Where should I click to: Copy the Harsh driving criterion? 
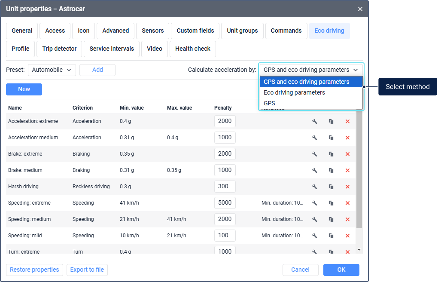click(x=331, y=187)
